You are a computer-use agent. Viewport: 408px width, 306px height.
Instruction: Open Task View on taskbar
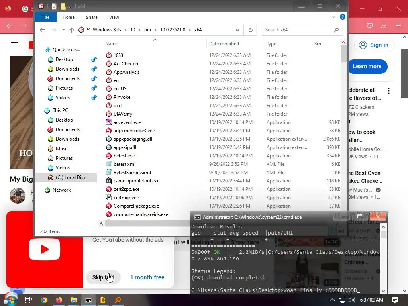[29, 300]
